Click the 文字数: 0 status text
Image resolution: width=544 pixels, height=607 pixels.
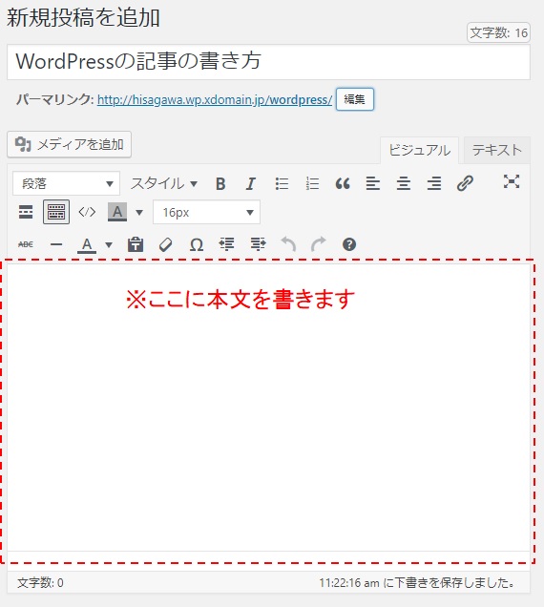point(40,582)
